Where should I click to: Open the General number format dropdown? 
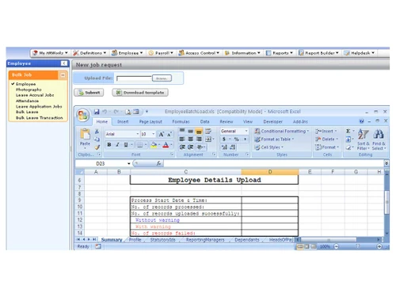[x=246, y=131]
